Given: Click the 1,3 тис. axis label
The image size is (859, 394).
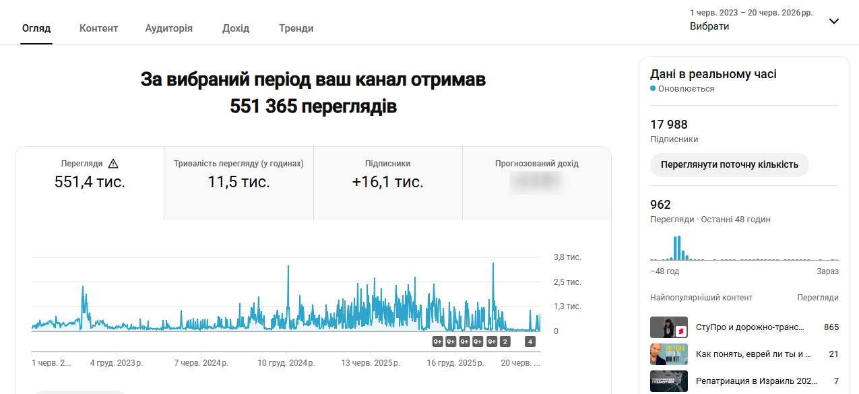Looking at the screenshot, I should pyautogui.click(x=567, y=306).
